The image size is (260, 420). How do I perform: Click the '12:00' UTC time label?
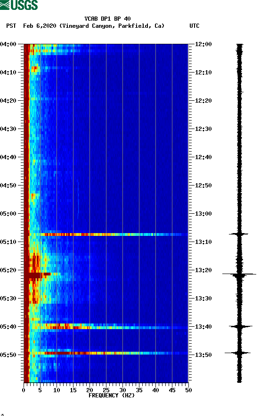(203, 44)
